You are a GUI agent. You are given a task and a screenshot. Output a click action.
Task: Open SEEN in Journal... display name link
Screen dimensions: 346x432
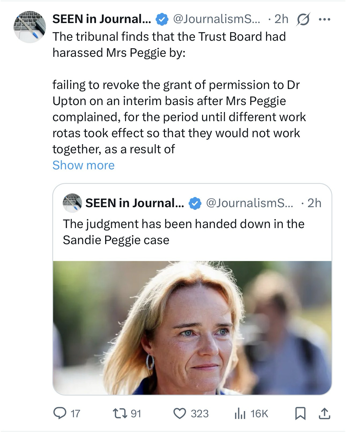pos(102,19)
